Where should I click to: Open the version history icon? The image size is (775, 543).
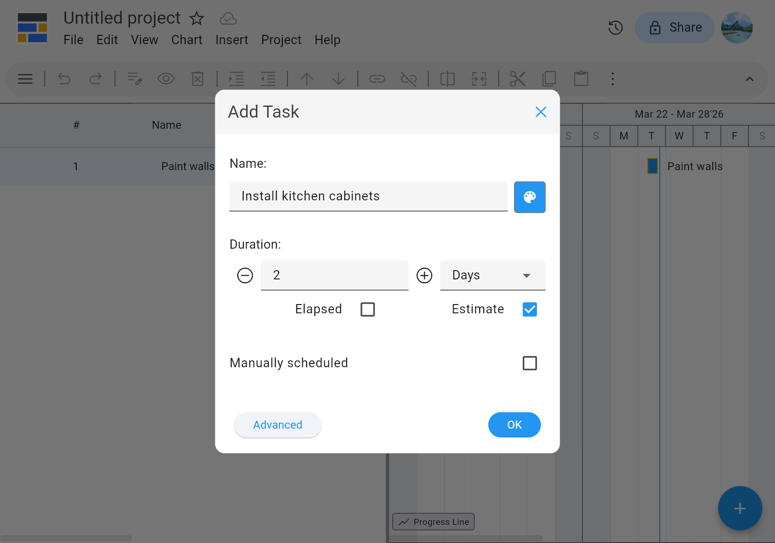coord(615,27)
